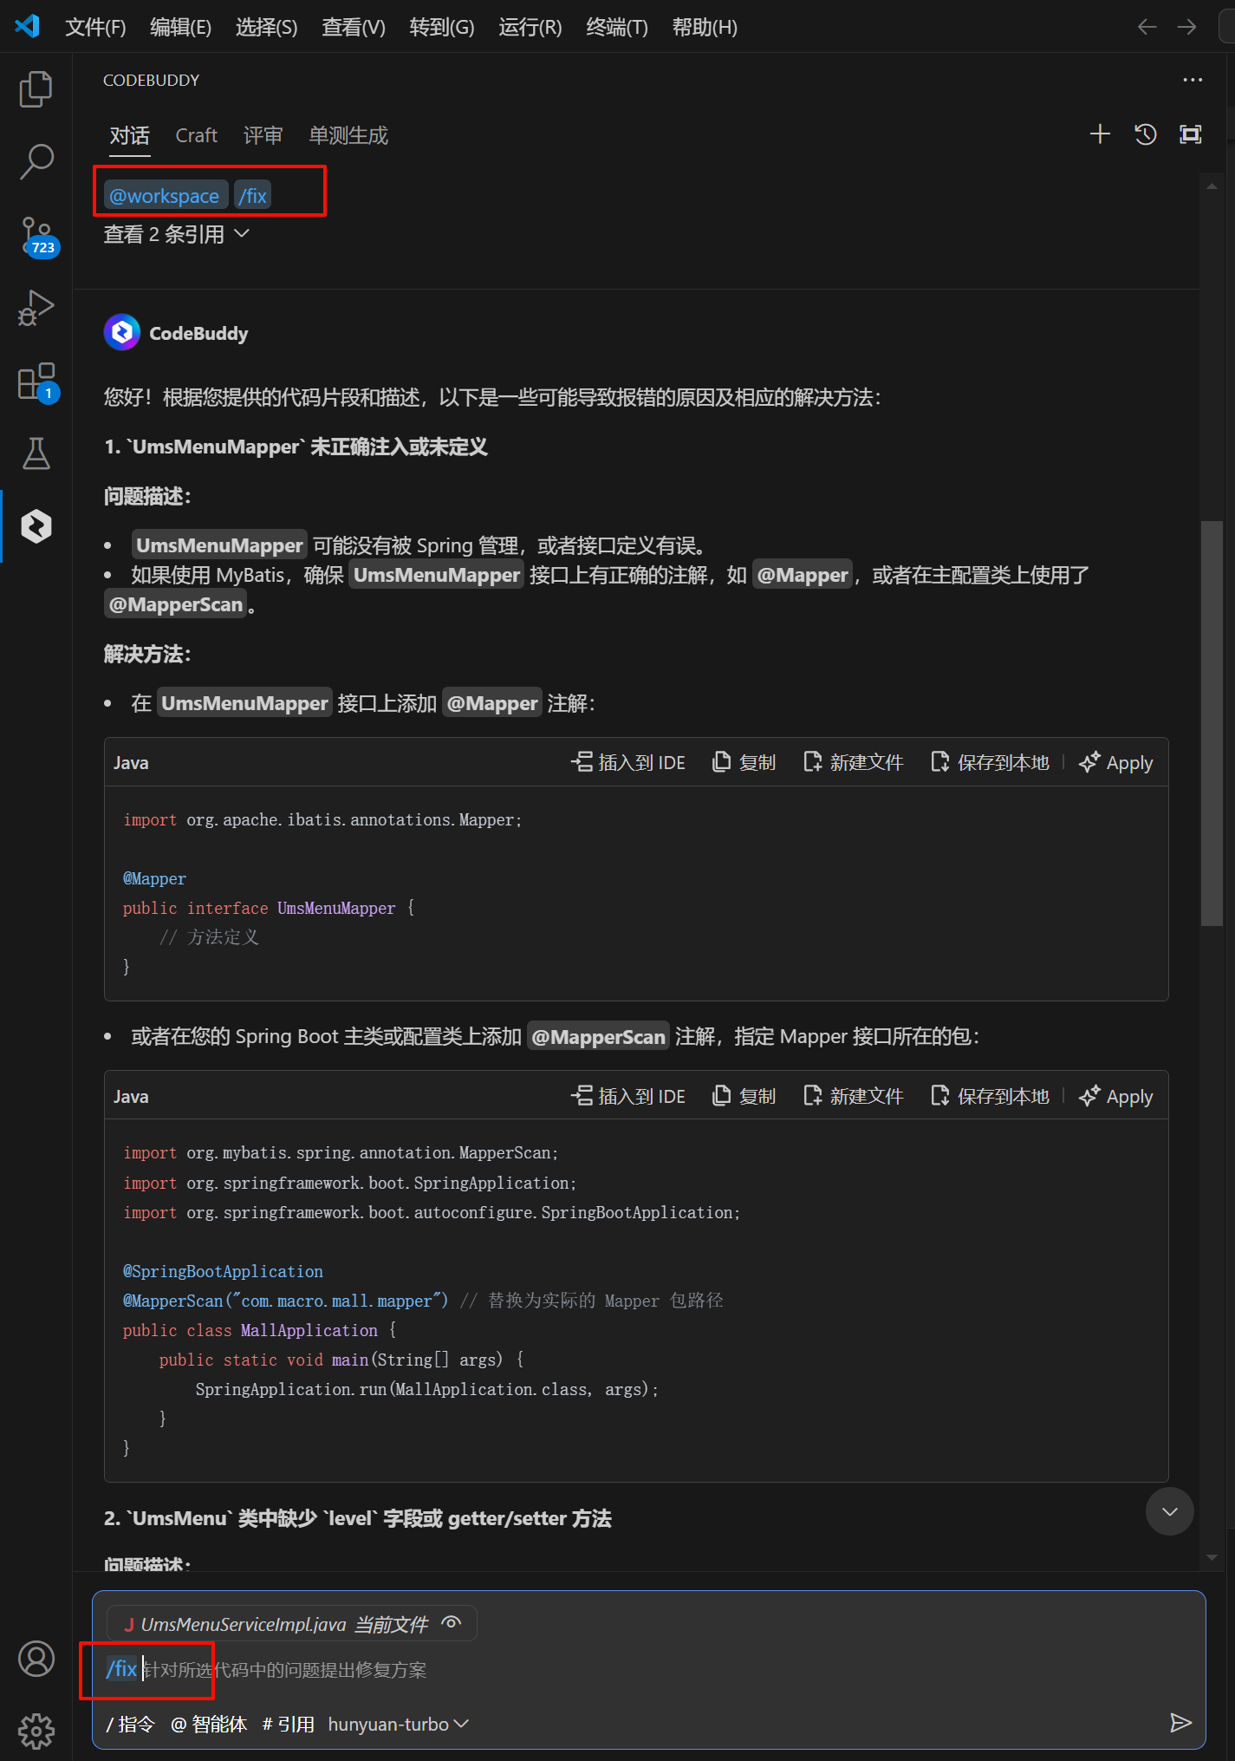Open chat history clock icon

1145,134
